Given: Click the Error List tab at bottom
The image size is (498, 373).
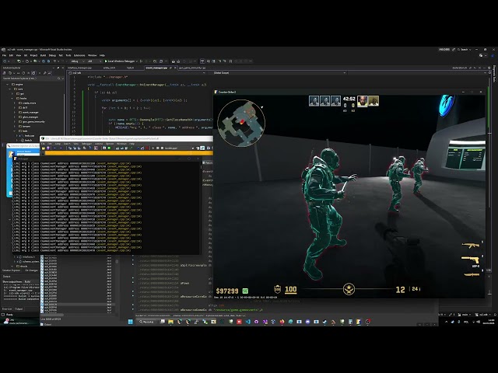Looking at the screenshot, I should pyautogui.click(x=7, y=309).
